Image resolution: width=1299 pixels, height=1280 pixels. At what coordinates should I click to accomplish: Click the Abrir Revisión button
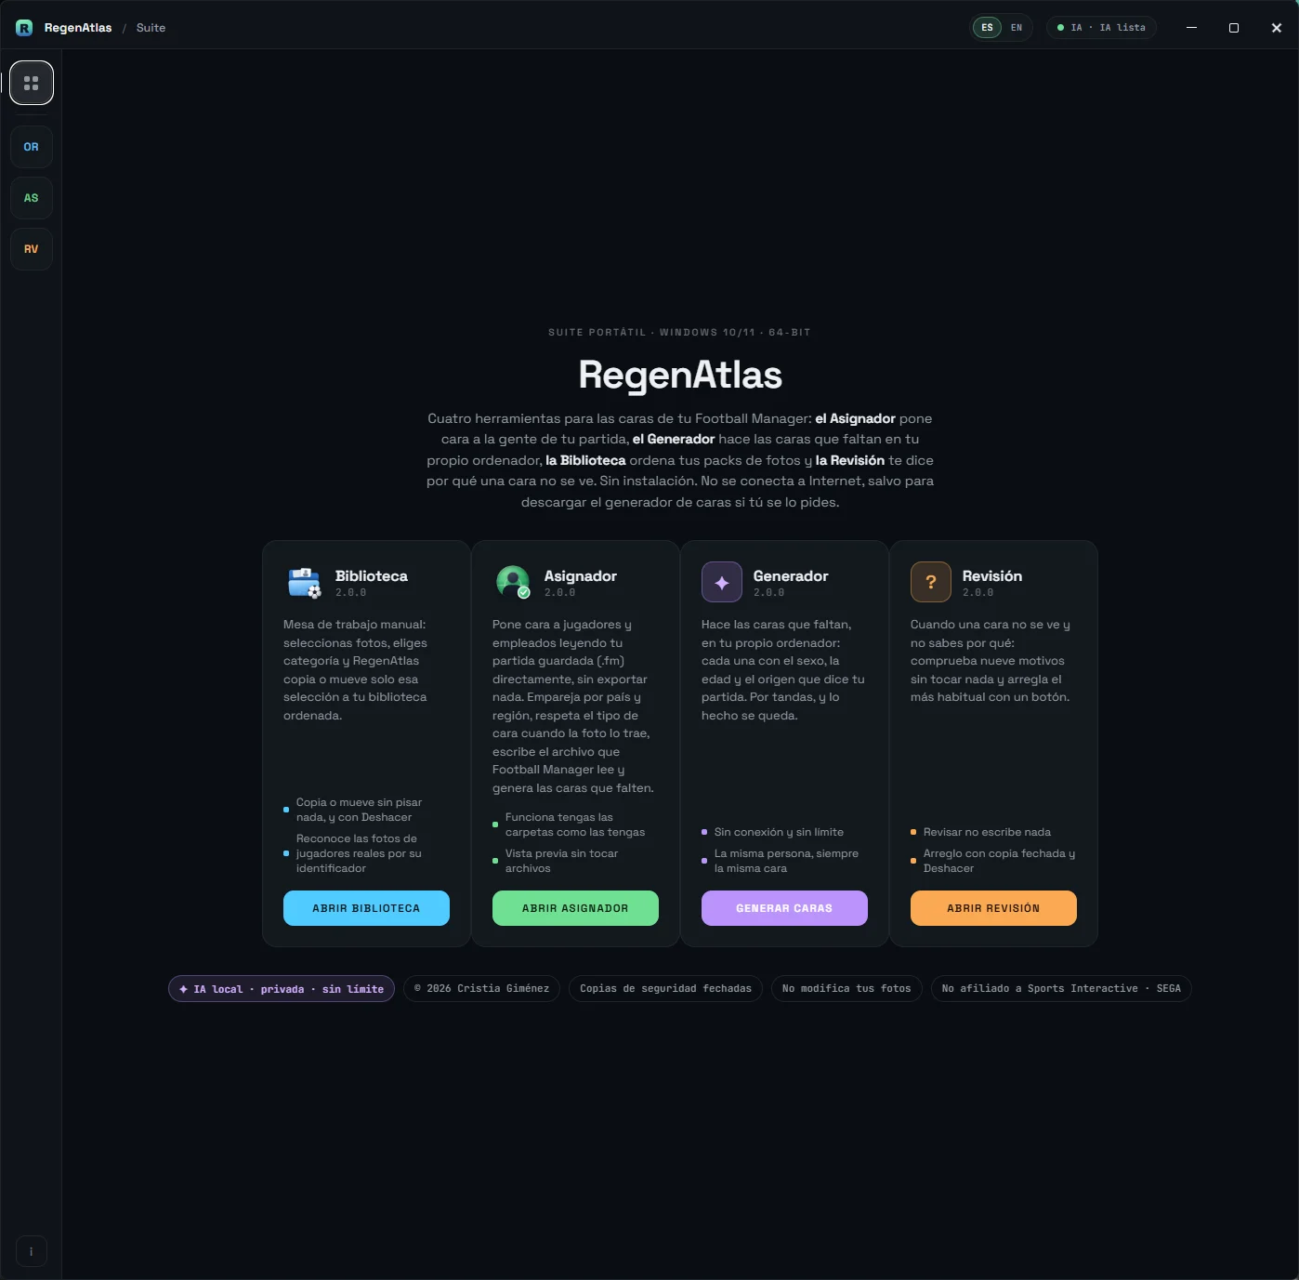pyautogui.click(x=993, y=908)
